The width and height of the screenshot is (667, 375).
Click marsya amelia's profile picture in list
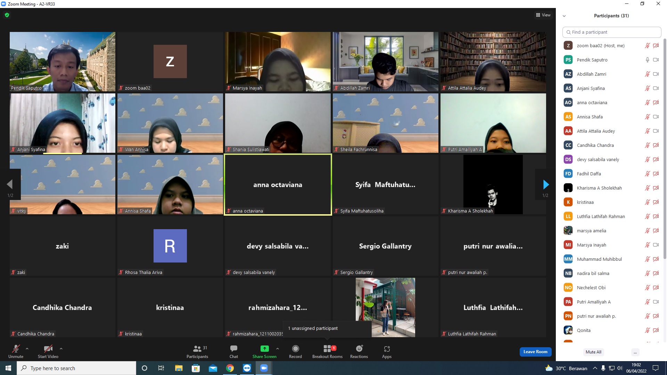pyautogui.click(x=568, y=231)
